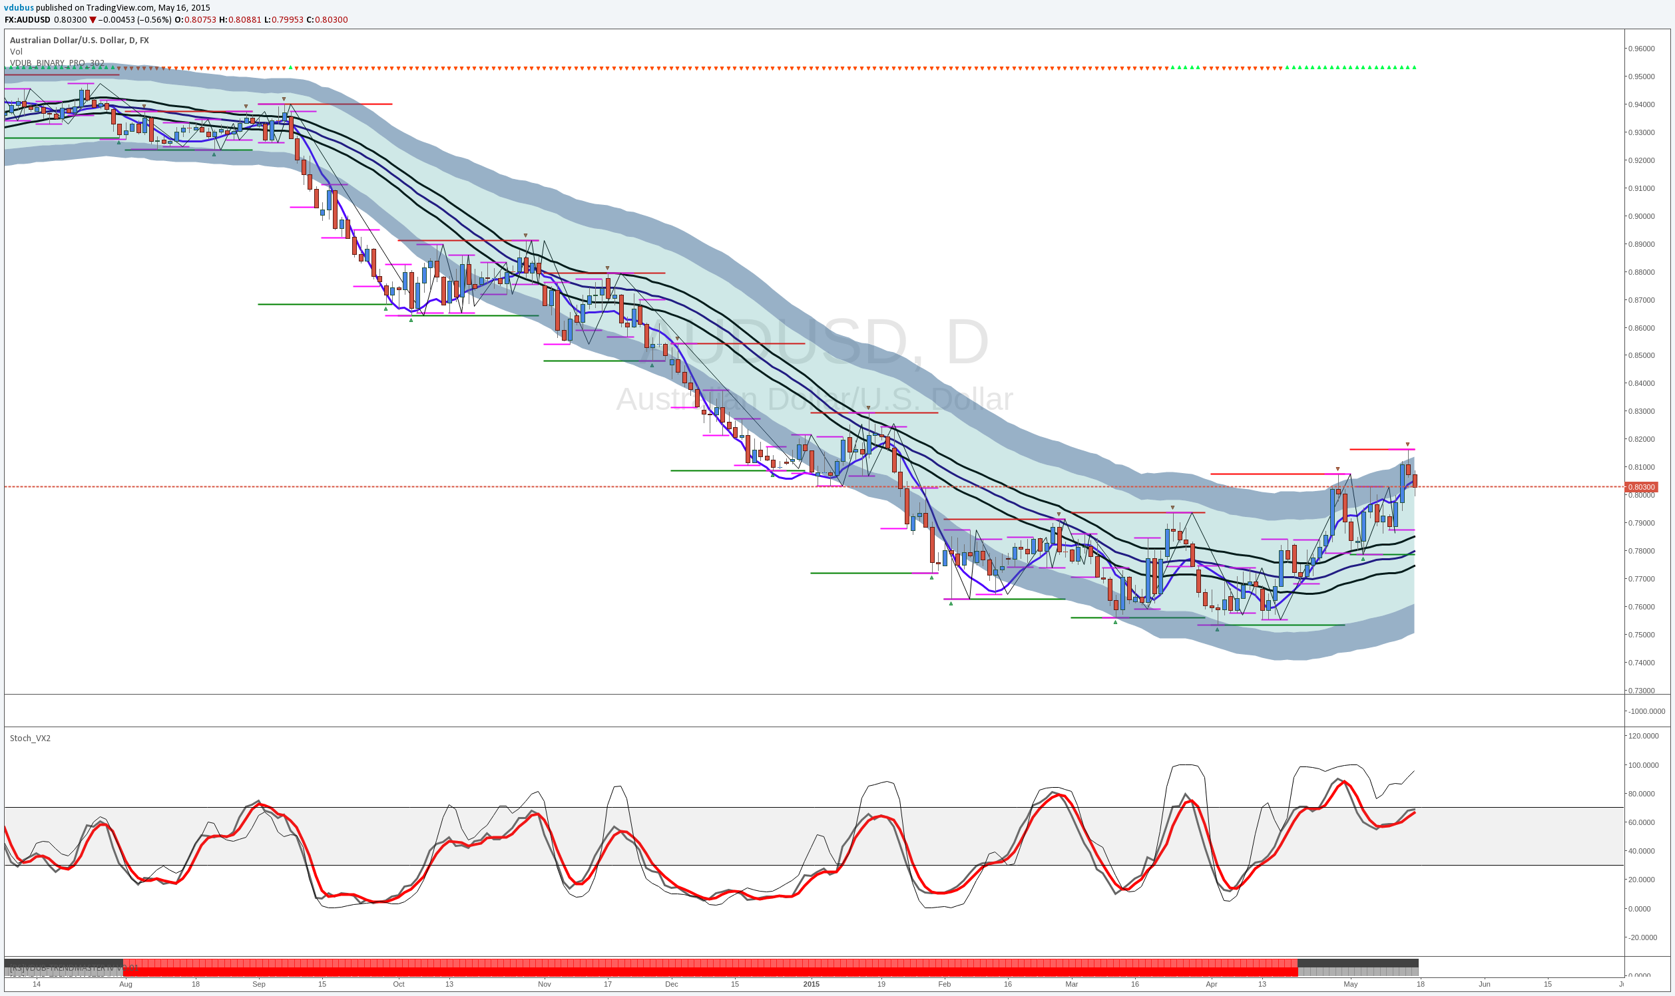The image size is (1675, 996).
Task: Click the 0.82000 price axis label
Action: pos(1642,439)
